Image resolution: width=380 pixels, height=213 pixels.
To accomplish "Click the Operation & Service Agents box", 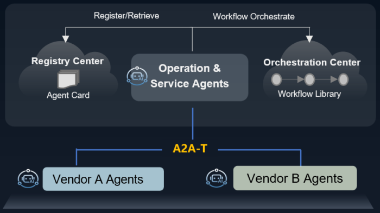I will tap(189, 77).
